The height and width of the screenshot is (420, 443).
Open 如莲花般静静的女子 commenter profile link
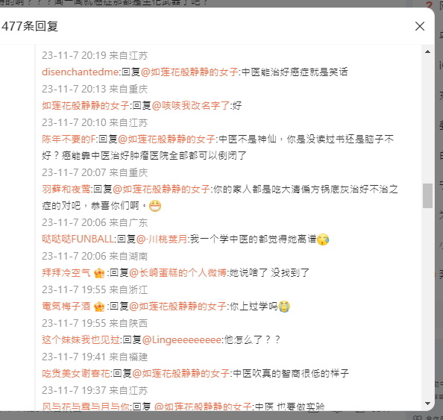pyautogui.click(x=86, y=105)
